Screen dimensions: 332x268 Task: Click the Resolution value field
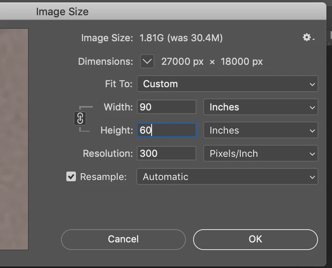(166, 154)
